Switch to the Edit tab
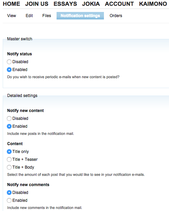Viewport: 169px width, 211px height. [x=29, y=16]
